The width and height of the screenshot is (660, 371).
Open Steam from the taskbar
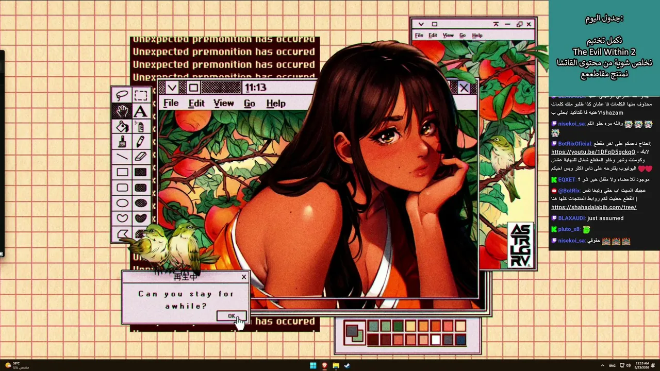347,365
